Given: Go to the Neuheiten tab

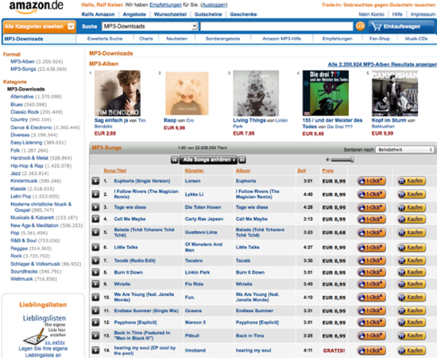Looking at the screenshot, I should coord(177,39).
